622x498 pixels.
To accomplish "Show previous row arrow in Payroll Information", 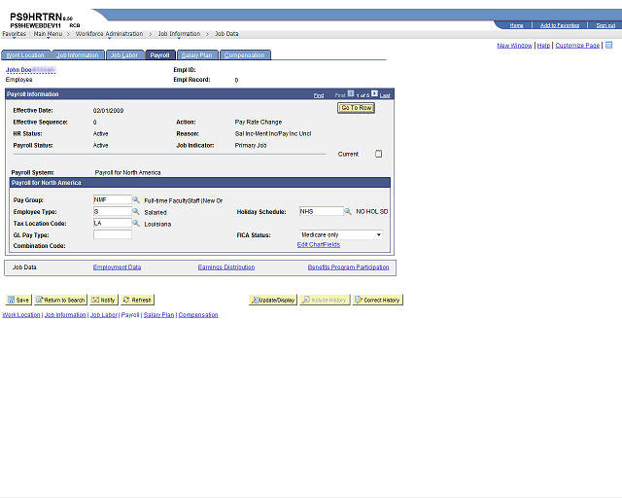I will pyautogui.click(x=351, y=93).
